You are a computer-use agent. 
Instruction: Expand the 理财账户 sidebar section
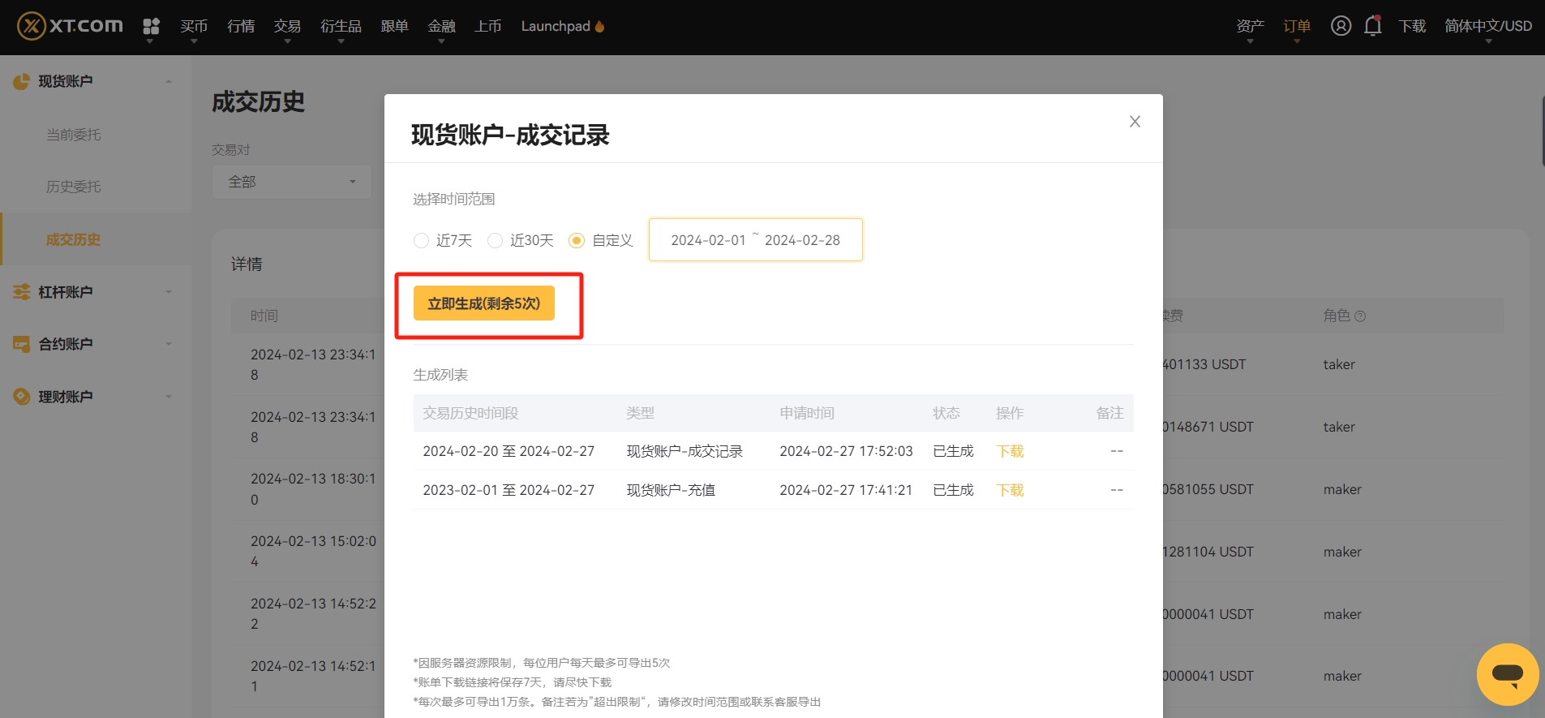pos(169,397)
